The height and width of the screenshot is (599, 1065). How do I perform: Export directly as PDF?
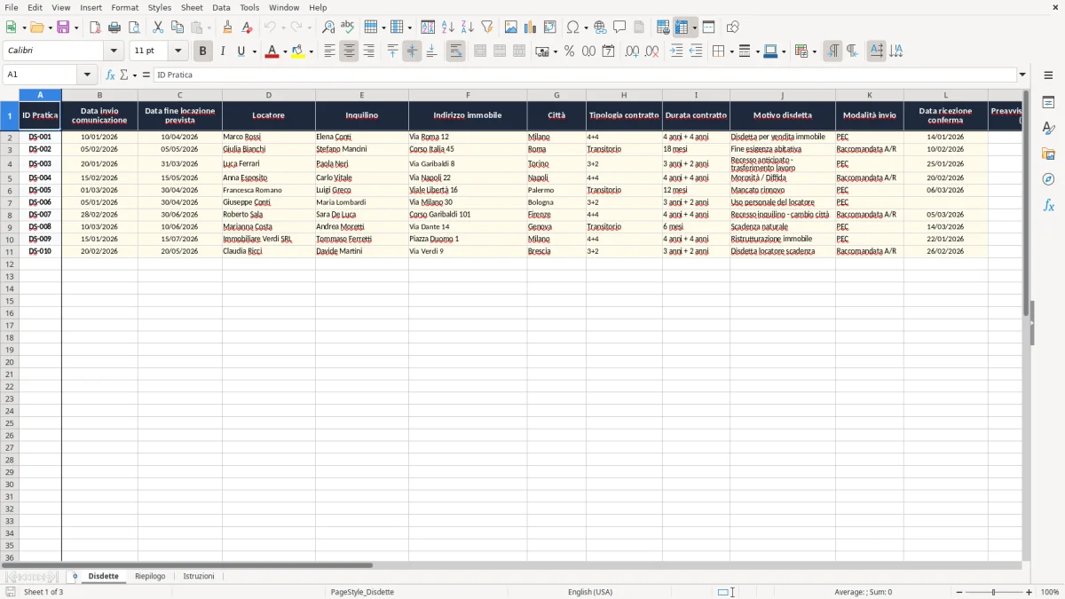(x=95, y=28)
